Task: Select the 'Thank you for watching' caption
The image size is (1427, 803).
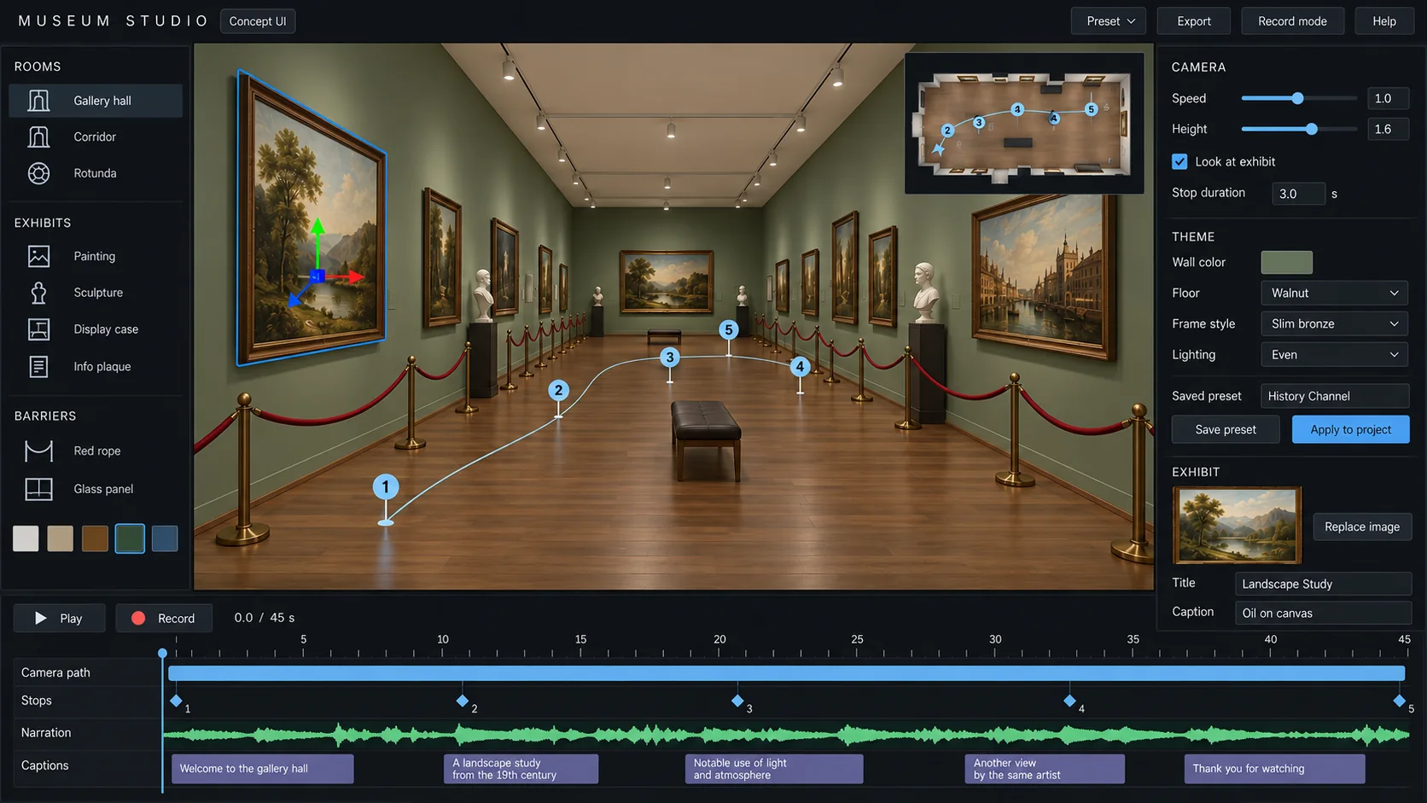Action: click(x=1274, y=769)
